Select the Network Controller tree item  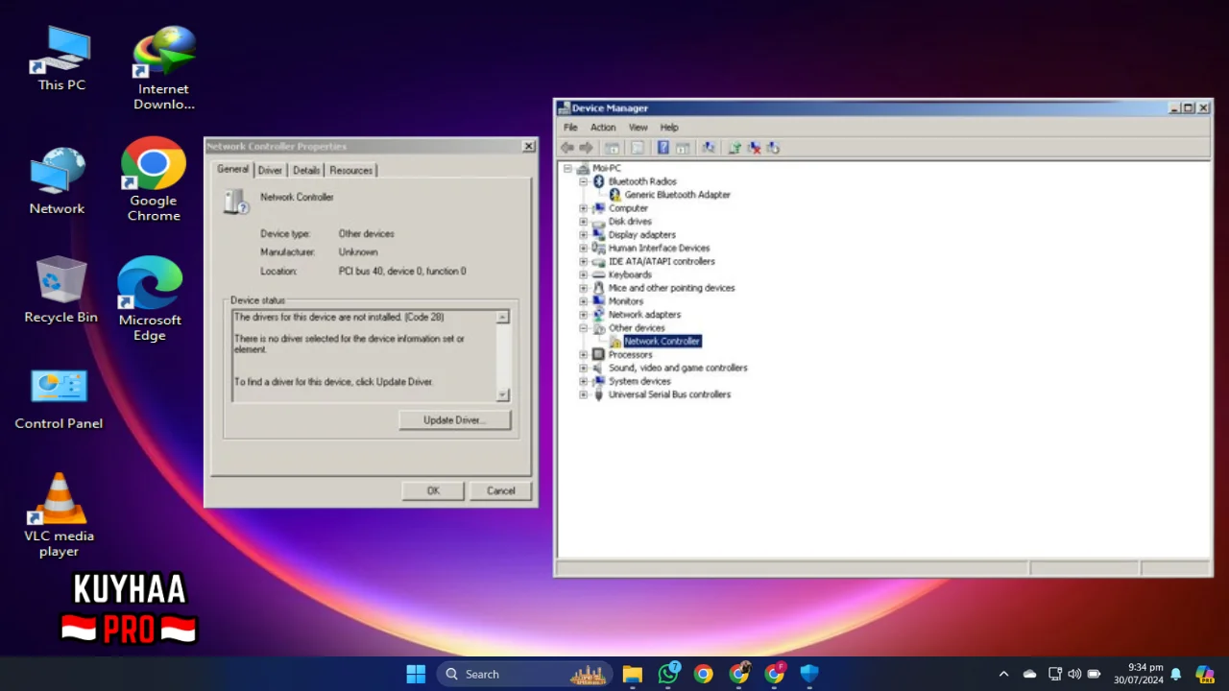pos(663,342)
